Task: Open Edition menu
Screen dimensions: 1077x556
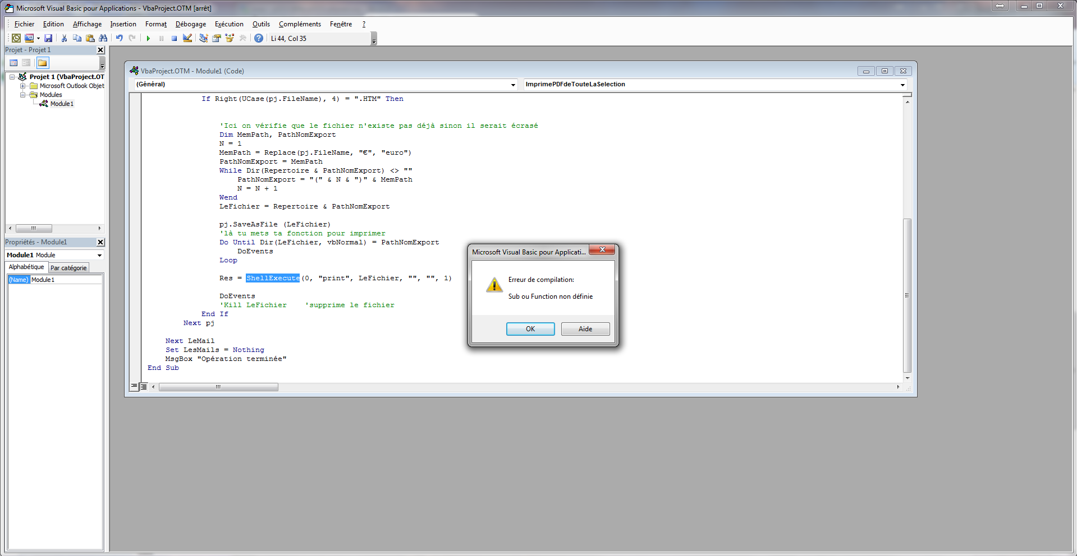Action: (53, 24)
